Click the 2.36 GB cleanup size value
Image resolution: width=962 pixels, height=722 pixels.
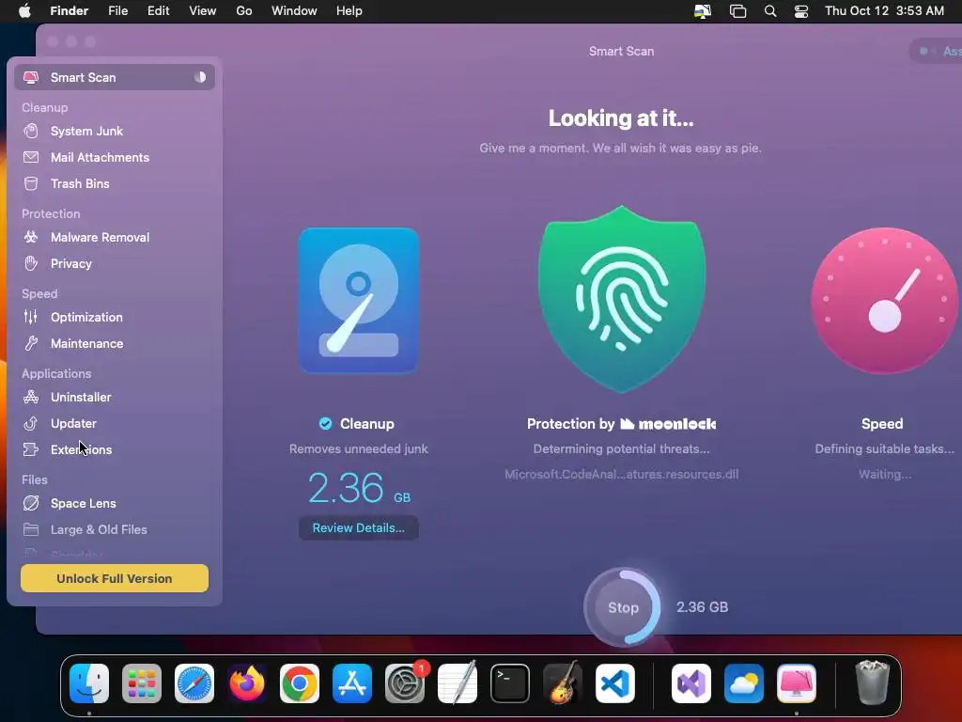point(359,488)
